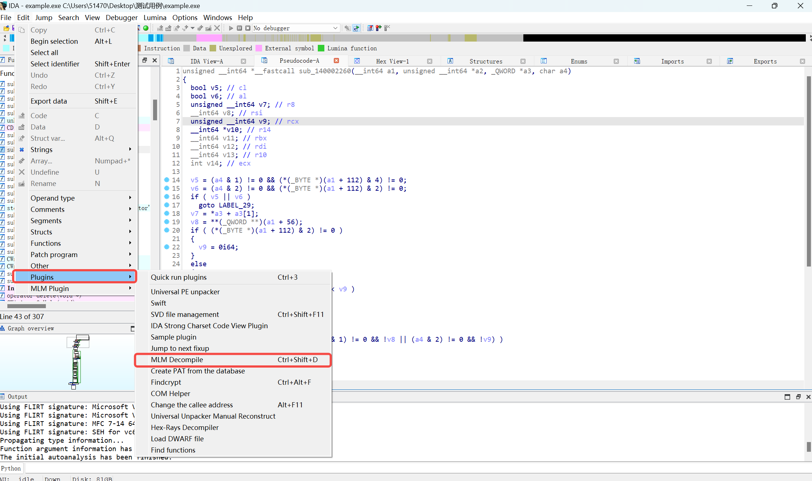Click Select all in Edit menu

[76, 53]
